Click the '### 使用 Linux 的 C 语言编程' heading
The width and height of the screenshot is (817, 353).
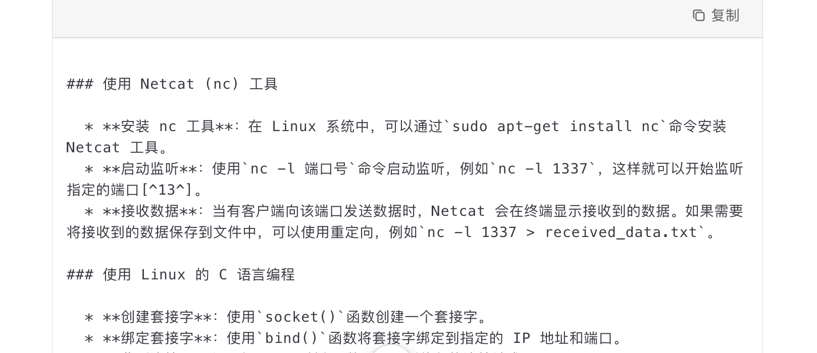(x=181, y=274)
